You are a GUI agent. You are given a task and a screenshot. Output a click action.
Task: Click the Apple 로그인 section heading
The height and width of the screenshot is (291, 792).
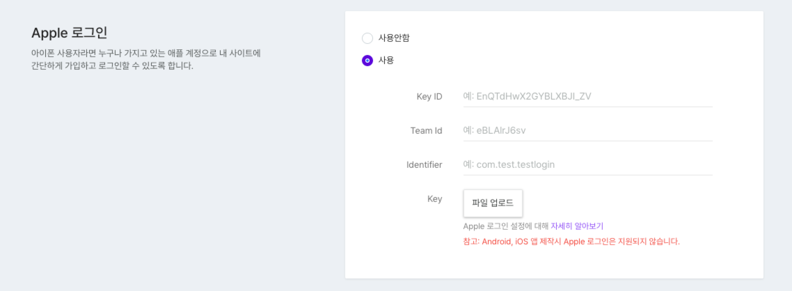[69, 33]
